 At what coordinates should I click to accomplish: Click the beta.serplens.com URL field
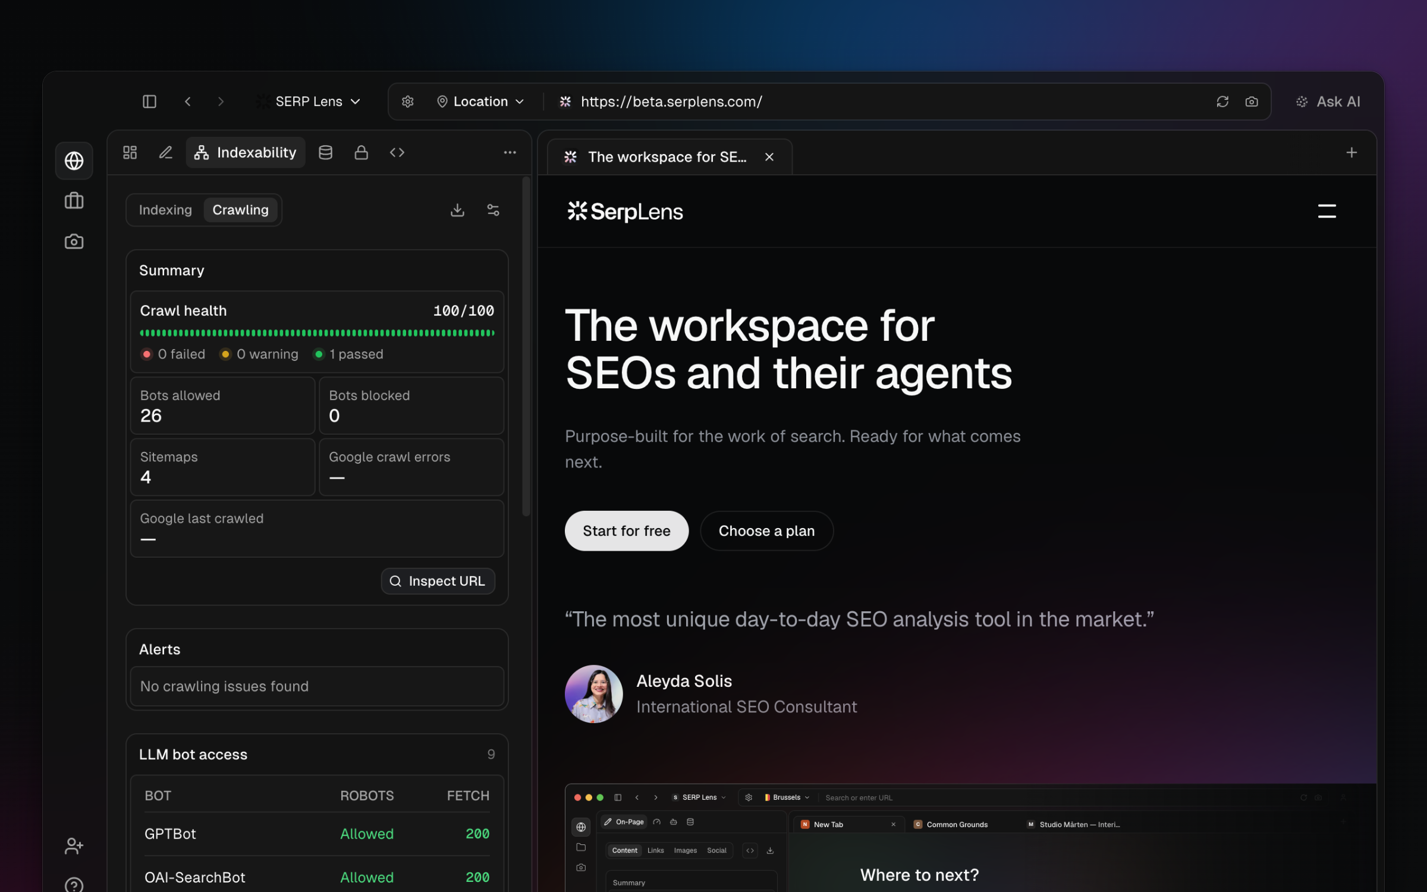point(671,102)
